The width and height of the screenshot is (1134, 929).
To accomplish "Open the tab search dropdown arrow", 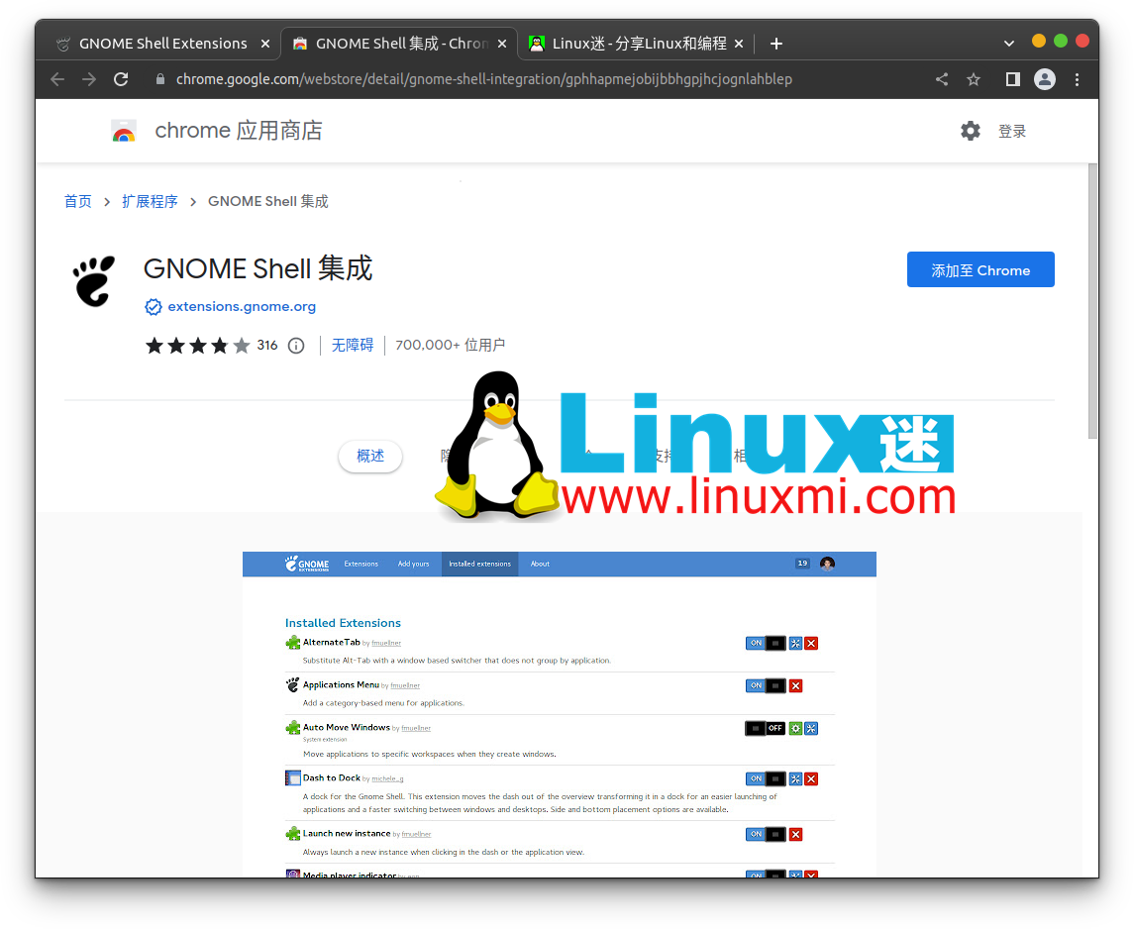I will point(1009,44).
